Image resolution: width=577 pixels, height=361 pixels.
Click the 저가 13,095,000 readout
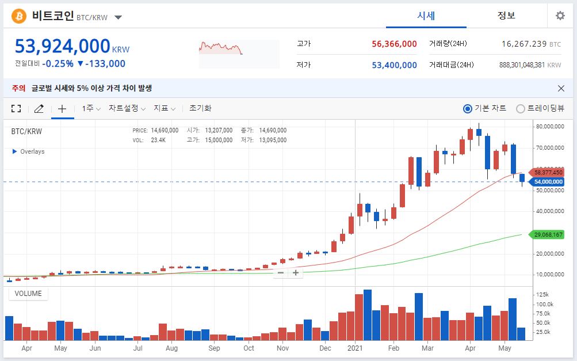tap(263, 140)
